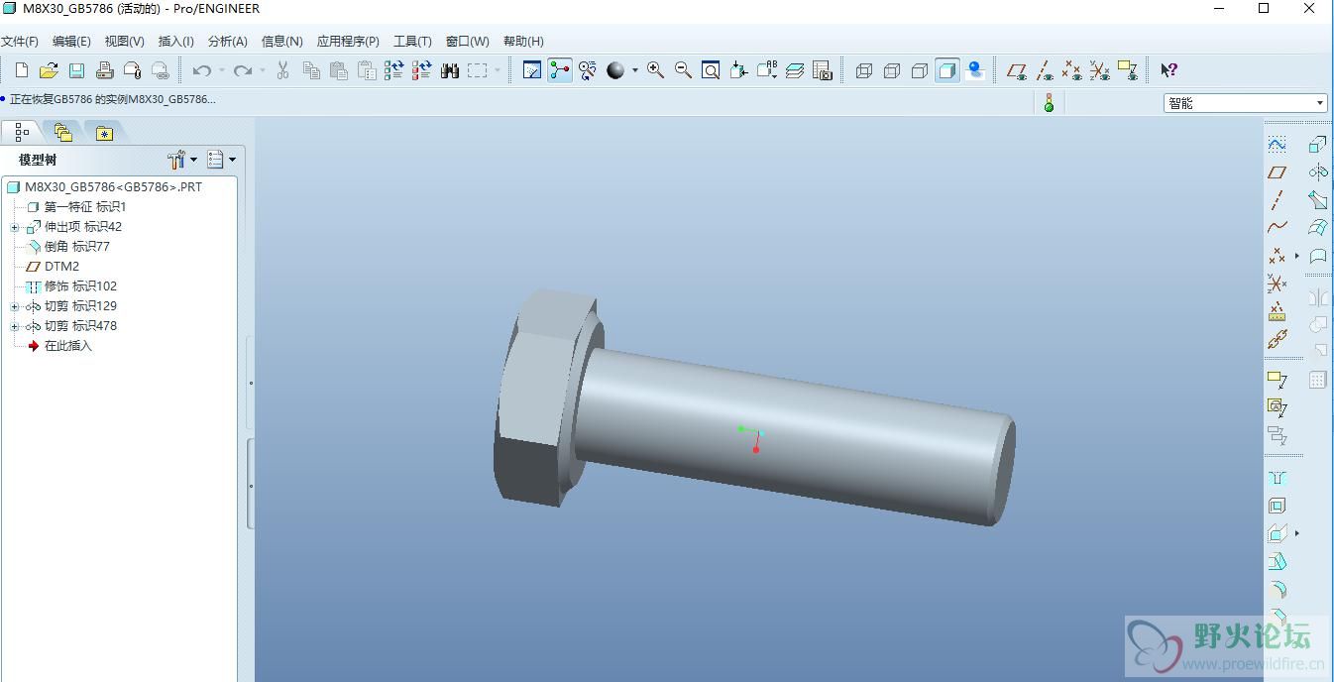The width and height of the screenshot is (1334, 682).
Task: Switch to the Model Tree tab
Action: click(22, 132)
